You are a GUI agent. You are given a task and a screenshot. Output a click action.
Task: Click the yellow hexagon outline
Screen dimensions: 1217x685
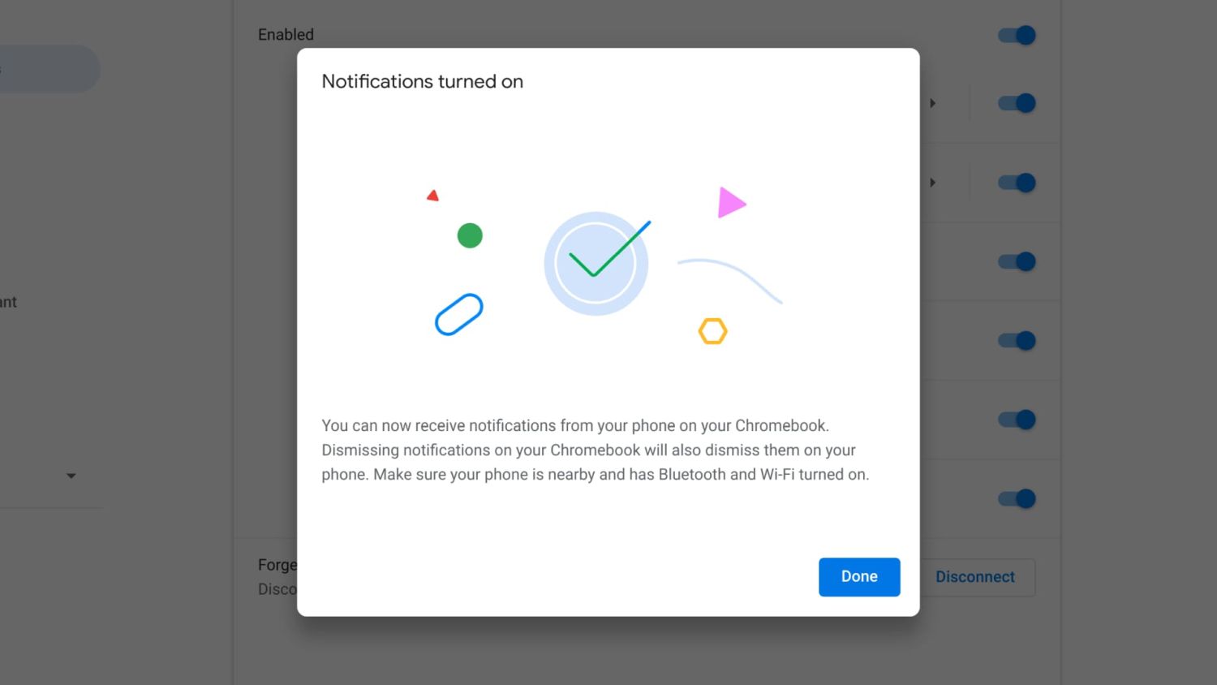tap(712, 331)
